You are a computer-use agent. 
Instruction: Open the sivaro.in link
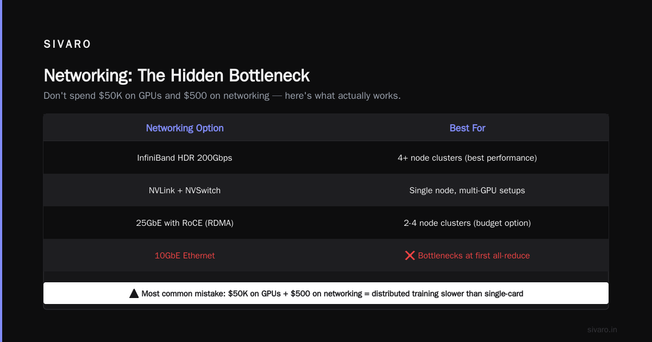click(x=602, y=330)
